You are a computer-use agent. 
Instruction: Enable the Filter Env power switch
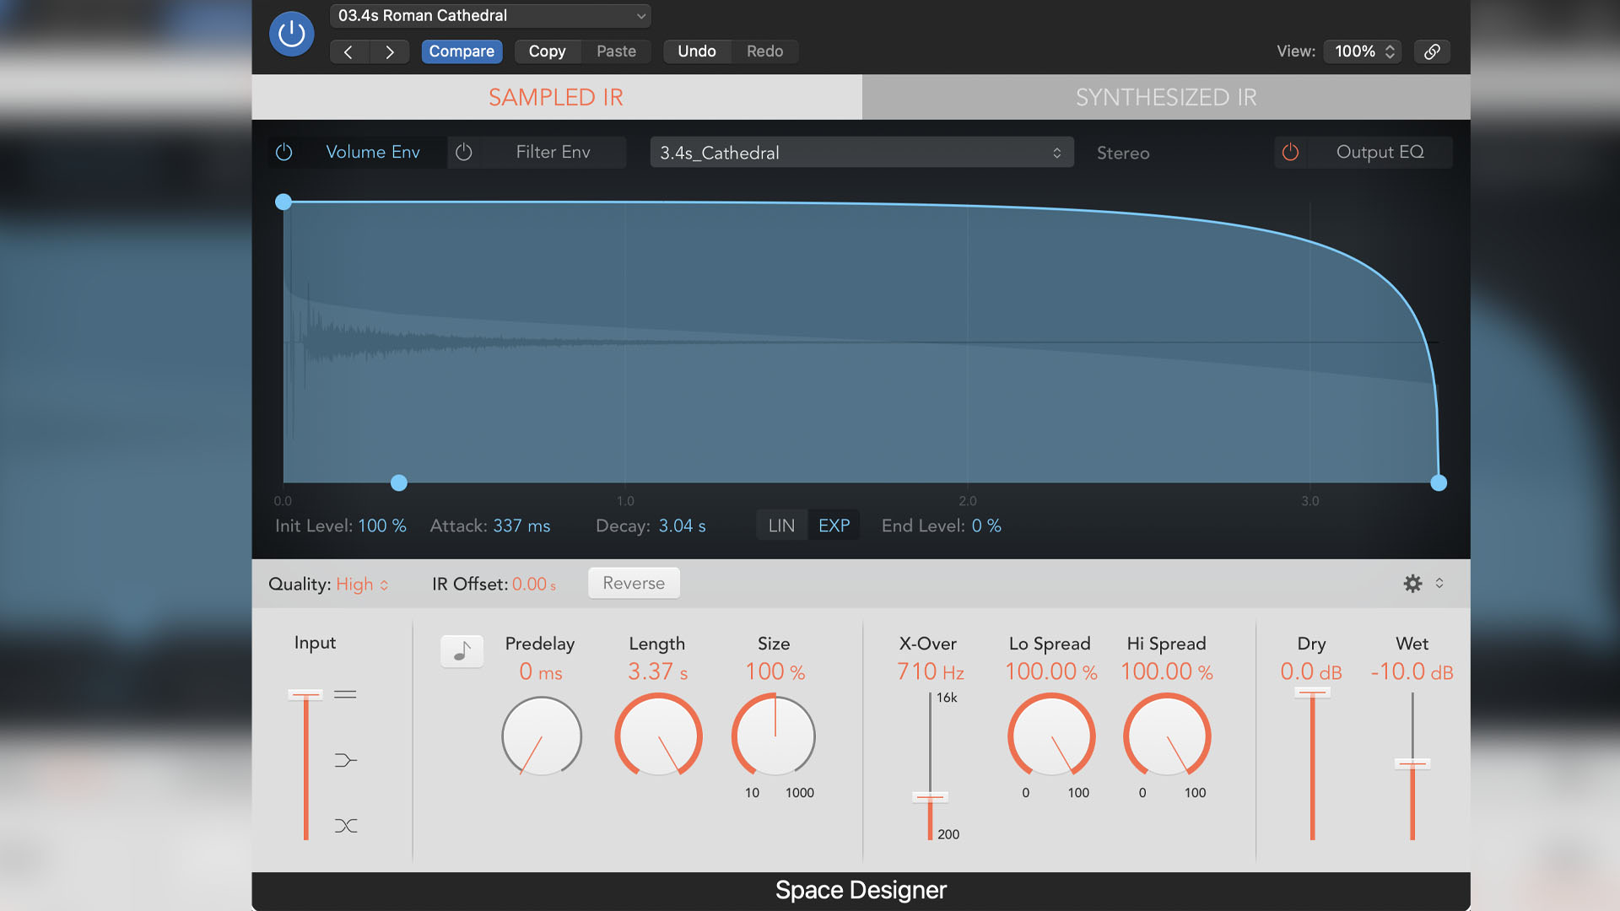click(x=463, y=152)
